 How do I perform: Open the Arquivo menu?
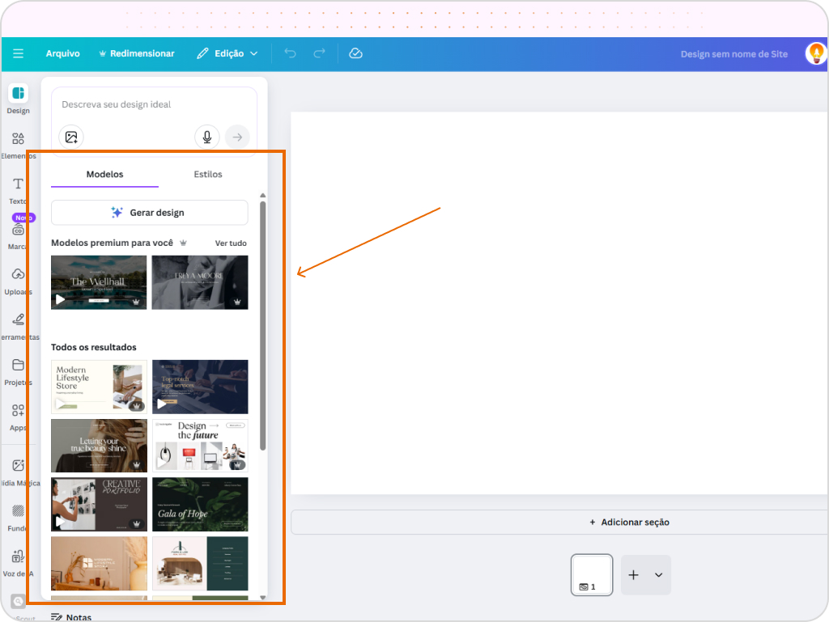point(63,53)
